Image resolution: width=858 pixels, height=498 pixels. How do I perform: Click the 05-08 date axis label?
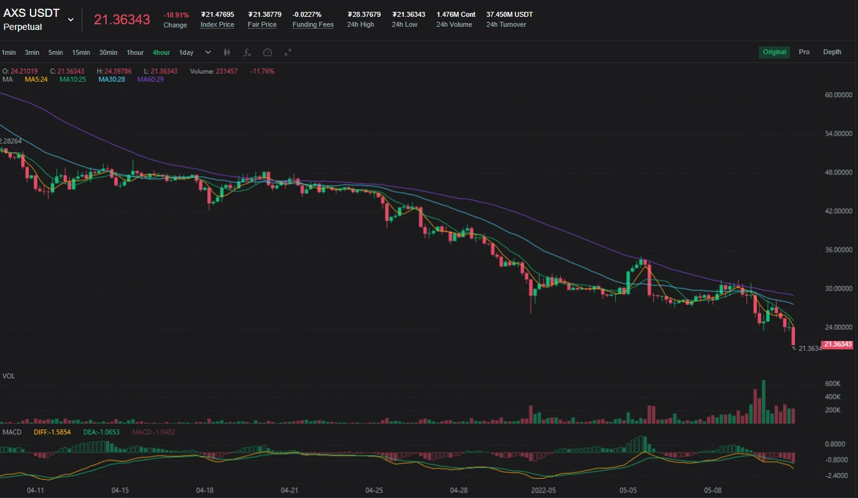pos(713,491)
